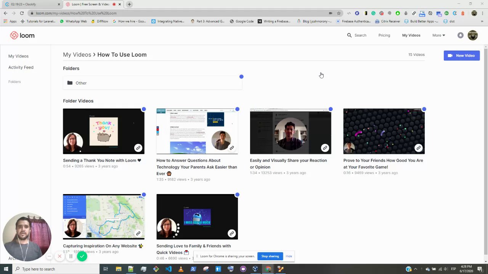
Task: Select the Thank You Note video checkbox
Action: coord(144,109)
